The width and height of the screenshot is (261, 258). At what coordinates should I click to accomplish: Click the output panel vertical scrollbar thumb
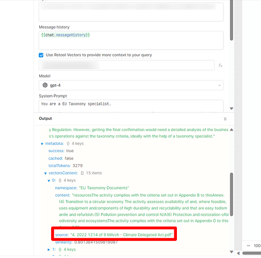[x=232, y=195]
